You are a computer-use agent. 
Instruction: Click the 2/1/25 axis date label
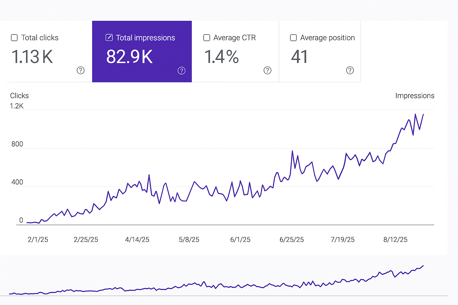click(38, 239)
